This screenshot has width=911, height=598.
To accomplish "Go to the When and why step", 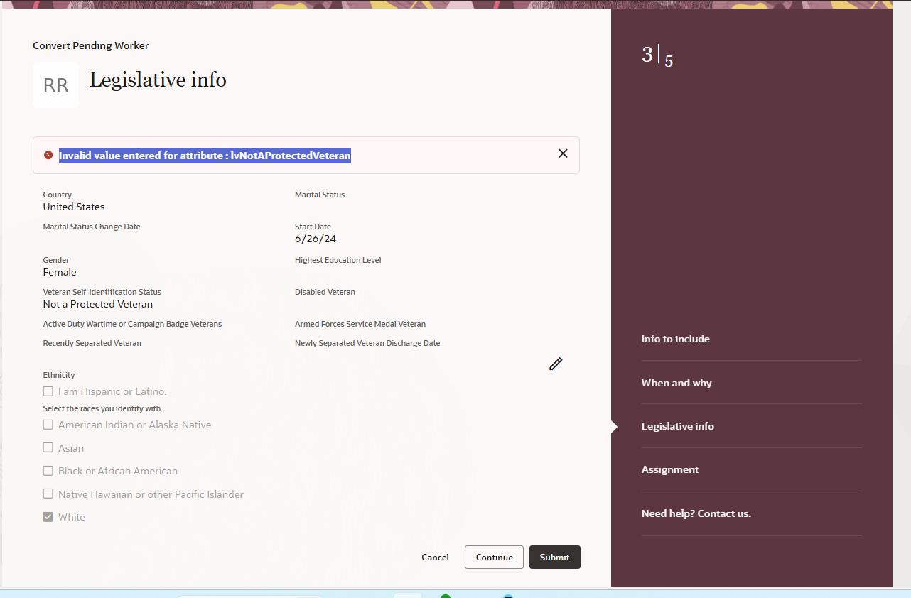I will (x=676, y=382).
